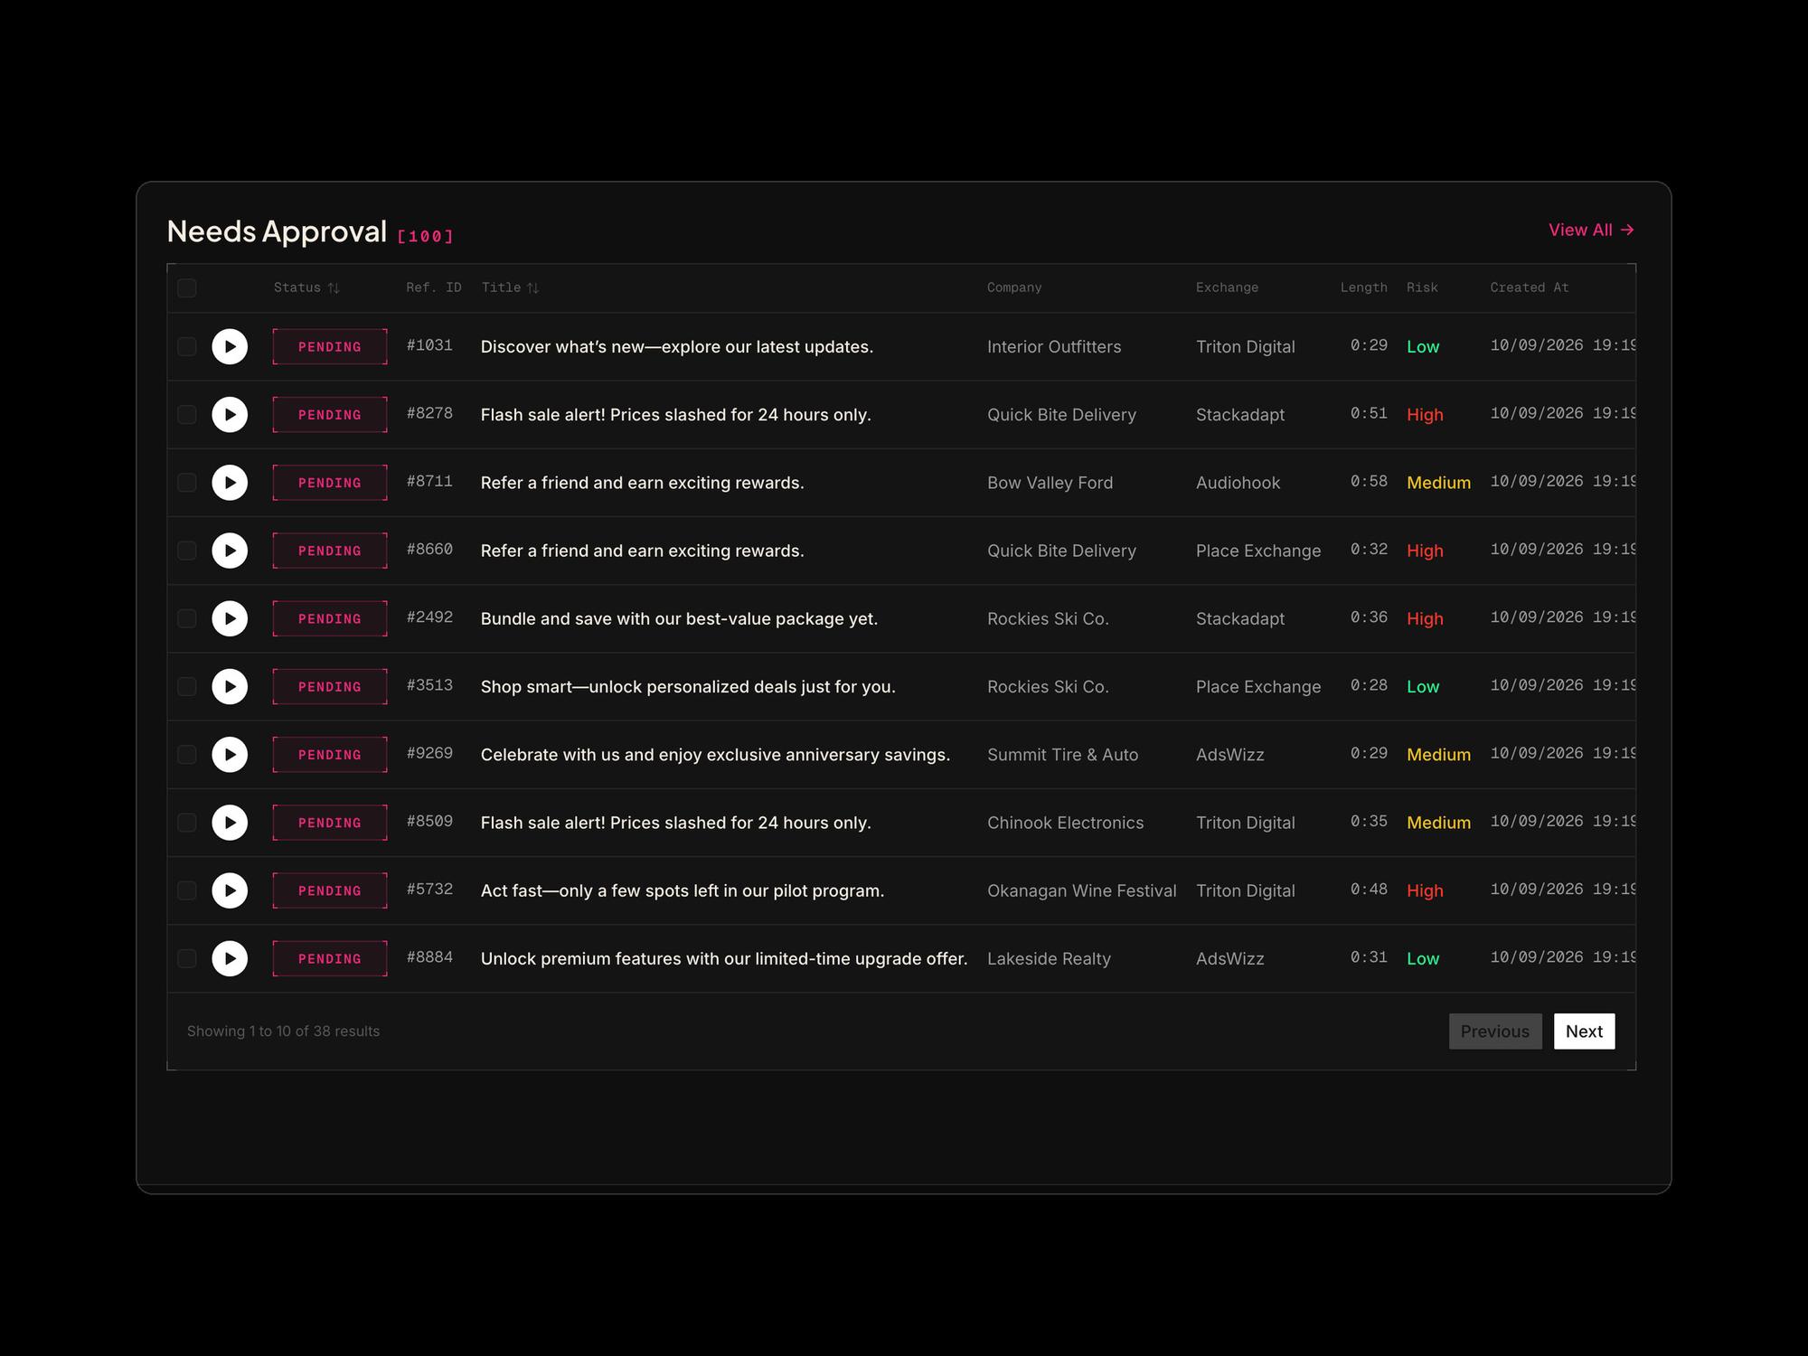Play the ad from Bow Valley Ford

(230, 483)
